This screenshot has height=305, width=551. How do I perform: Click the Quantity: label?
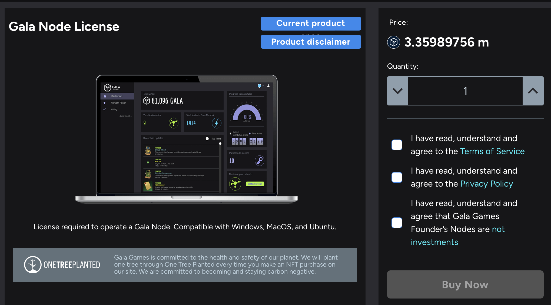pos(403,66)
